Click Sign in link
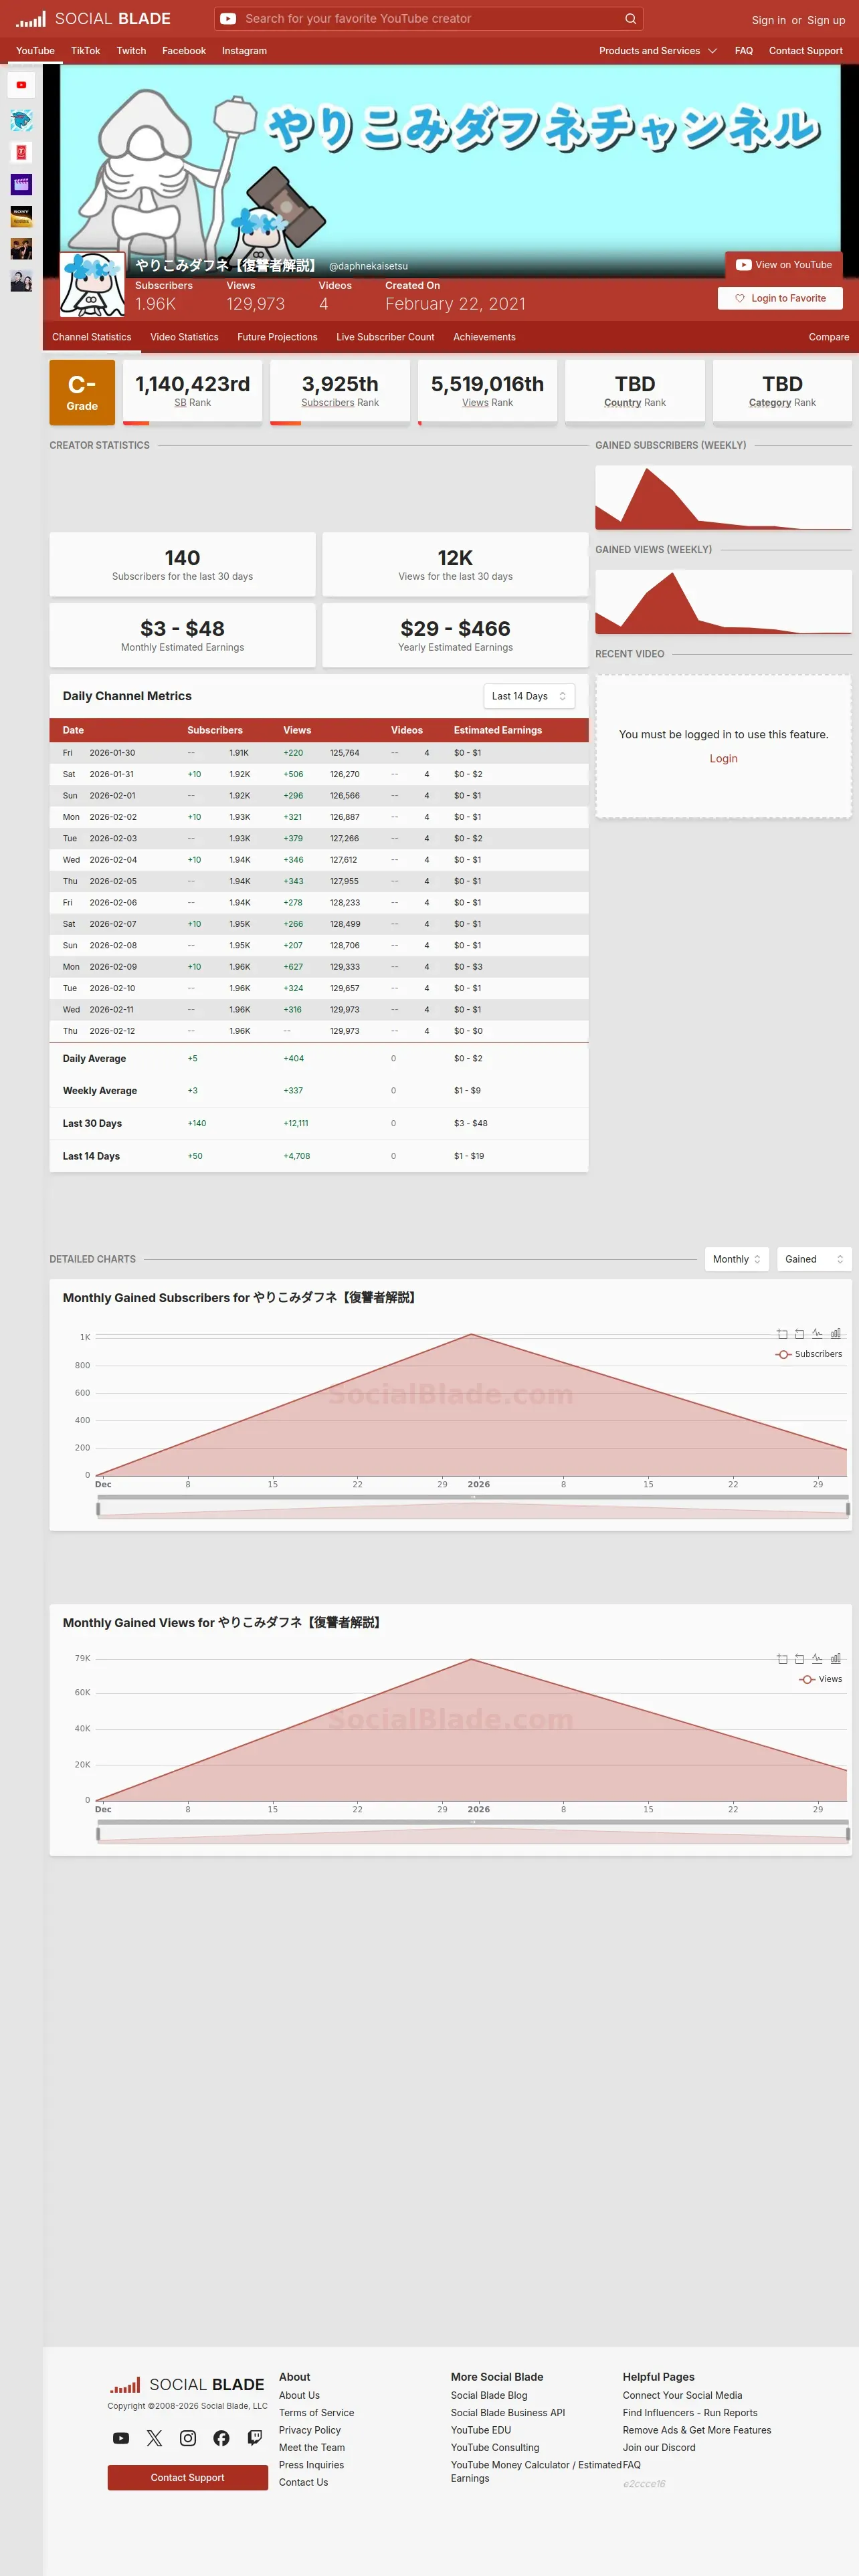 click(769, 20)
